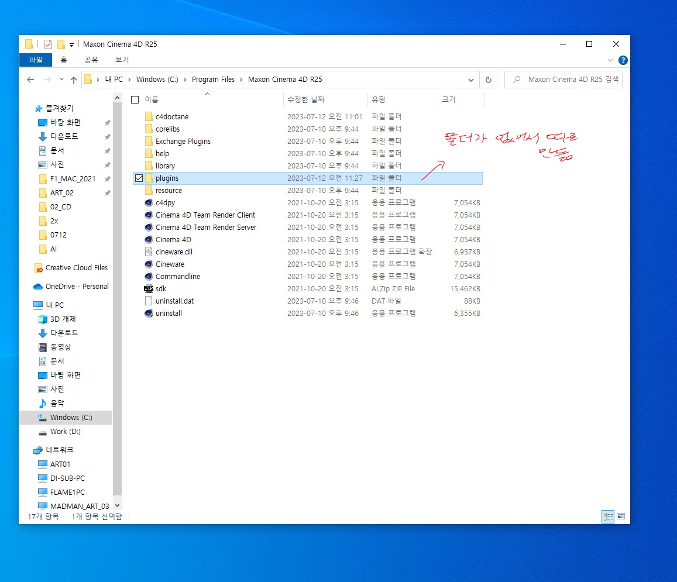677x582 pixels.
Task: Click the uninstall application icon
Action: click(149, 313)
